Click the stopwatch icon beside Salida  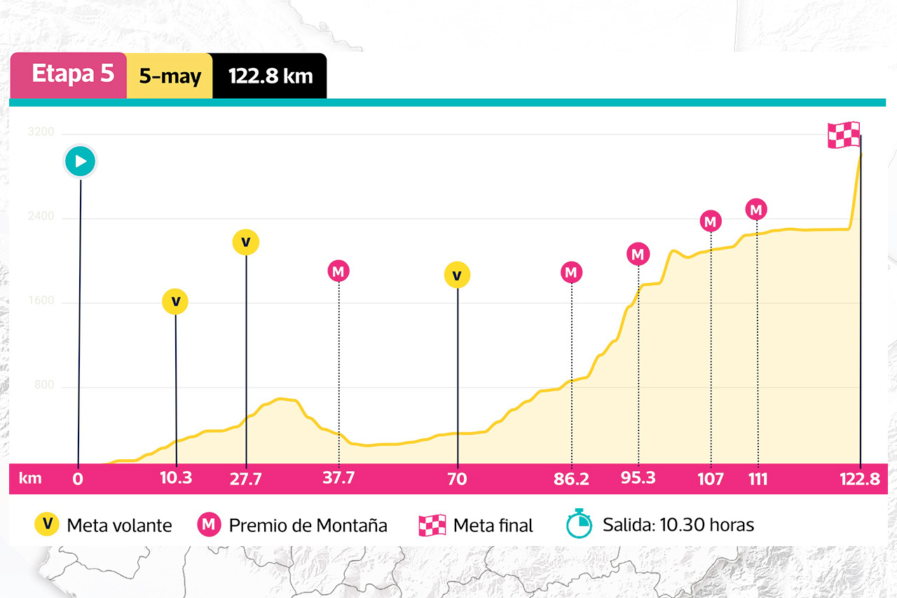tap(579, 524)
